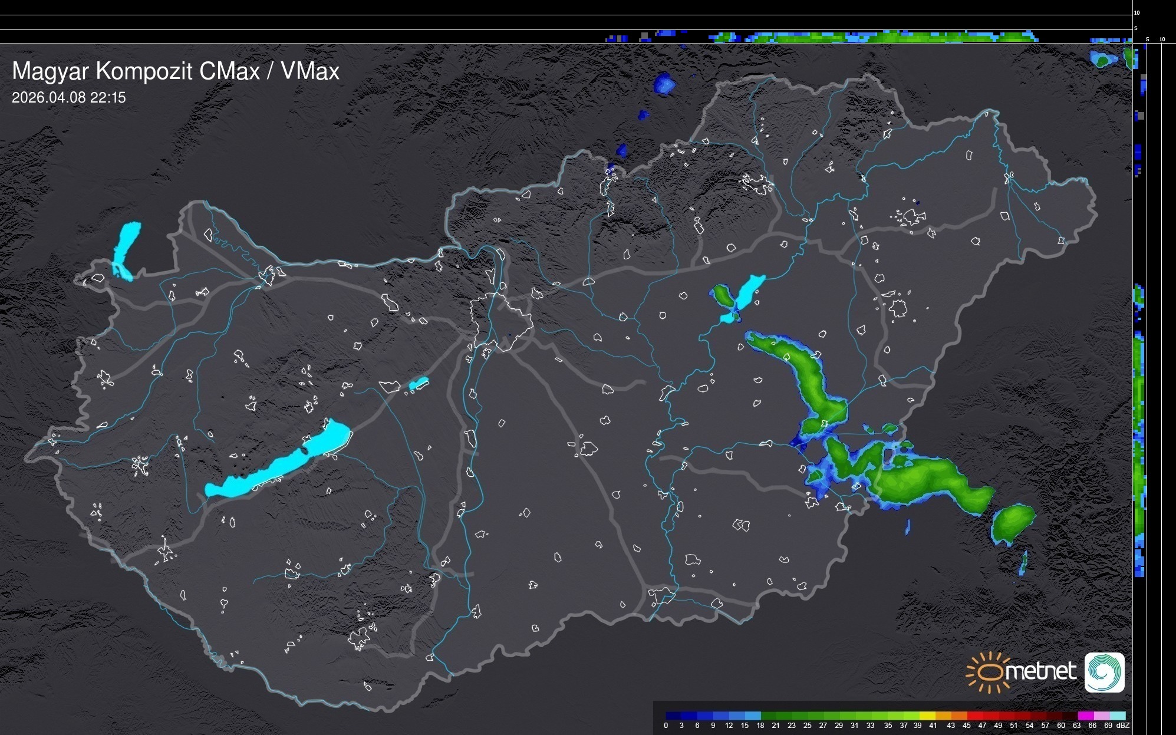Click the metnet wordmark text
1176x735 pixels.
tap(1040, 671)
